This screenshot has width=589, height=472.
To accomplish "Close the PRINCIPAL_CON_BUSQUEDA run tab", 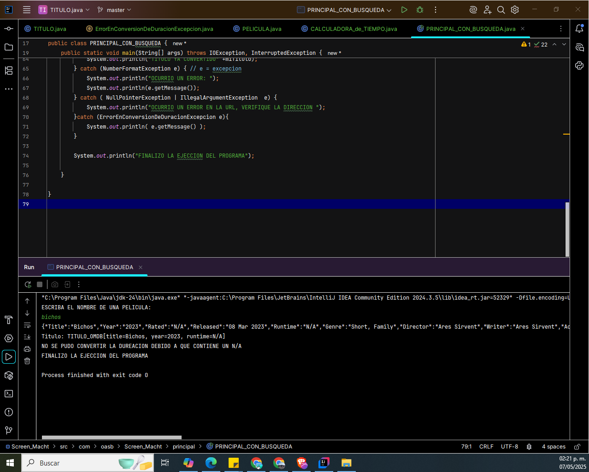I will pos(141,267).
